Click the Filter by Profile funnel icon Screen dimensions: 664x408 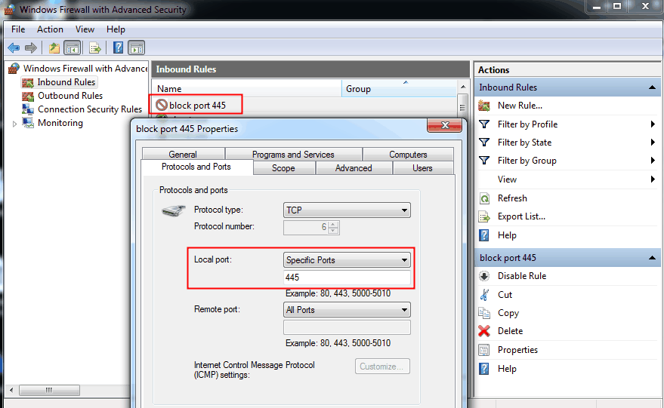(x=484, y=124)
